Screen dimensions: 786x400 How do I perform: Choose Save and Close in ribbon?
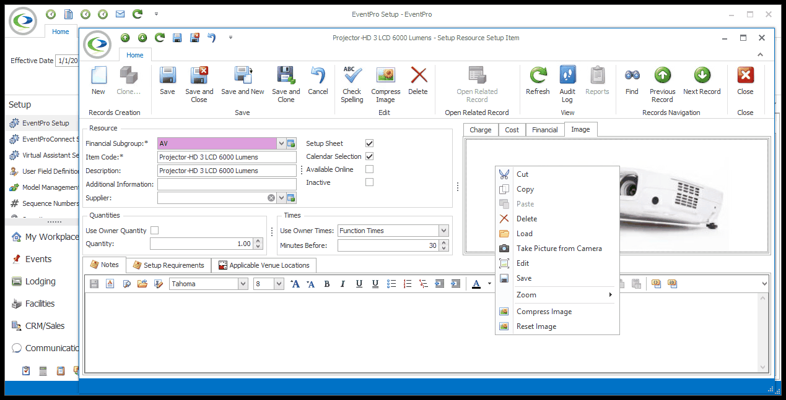[x=199, y=75]
